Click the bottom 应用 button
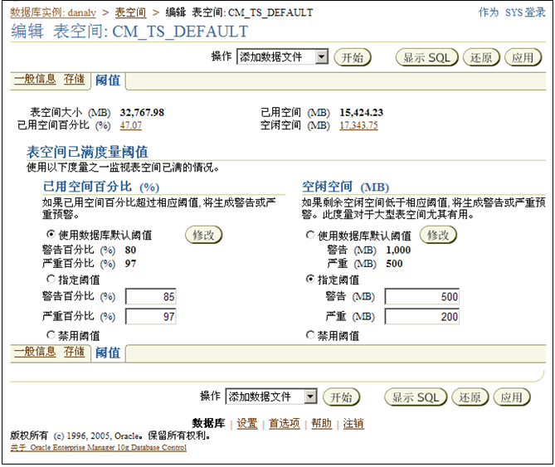This screenshot has width=555, height=467. pos(512,397)
